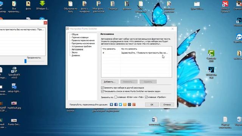Click the Добавить... button
This screenshot has width=242, height=136.
110,82
